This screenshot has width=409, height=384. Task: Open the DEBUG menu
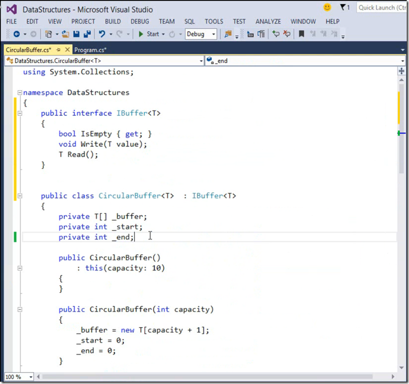click(140, 22)
